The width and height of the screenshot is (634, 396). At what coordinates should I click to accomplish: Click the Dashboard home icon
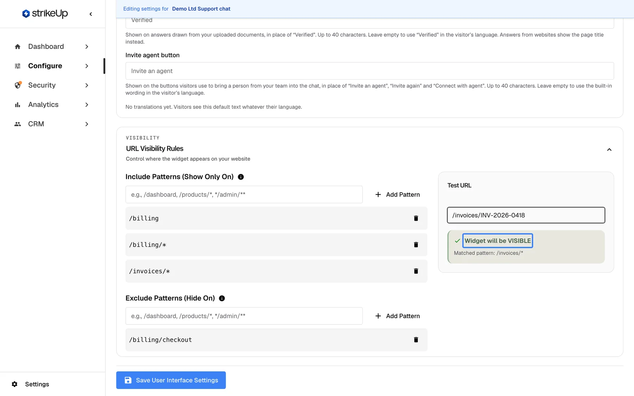tap(18, 46)
